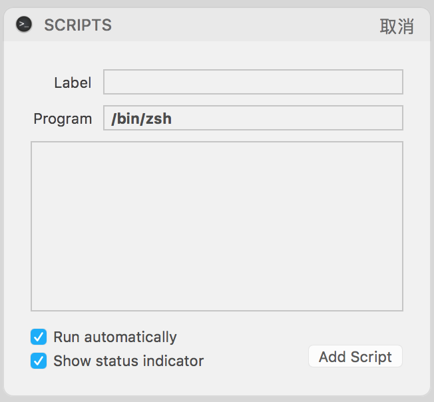Image resolution: width=434 pixels, height=402 pixels.
Task: Click the 取消 cancel button
Action: tap(397, 26)
